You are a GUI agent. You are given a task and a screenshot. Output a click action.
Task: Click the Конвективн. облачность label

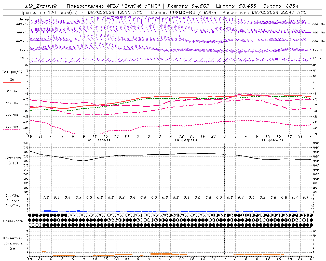13,241
